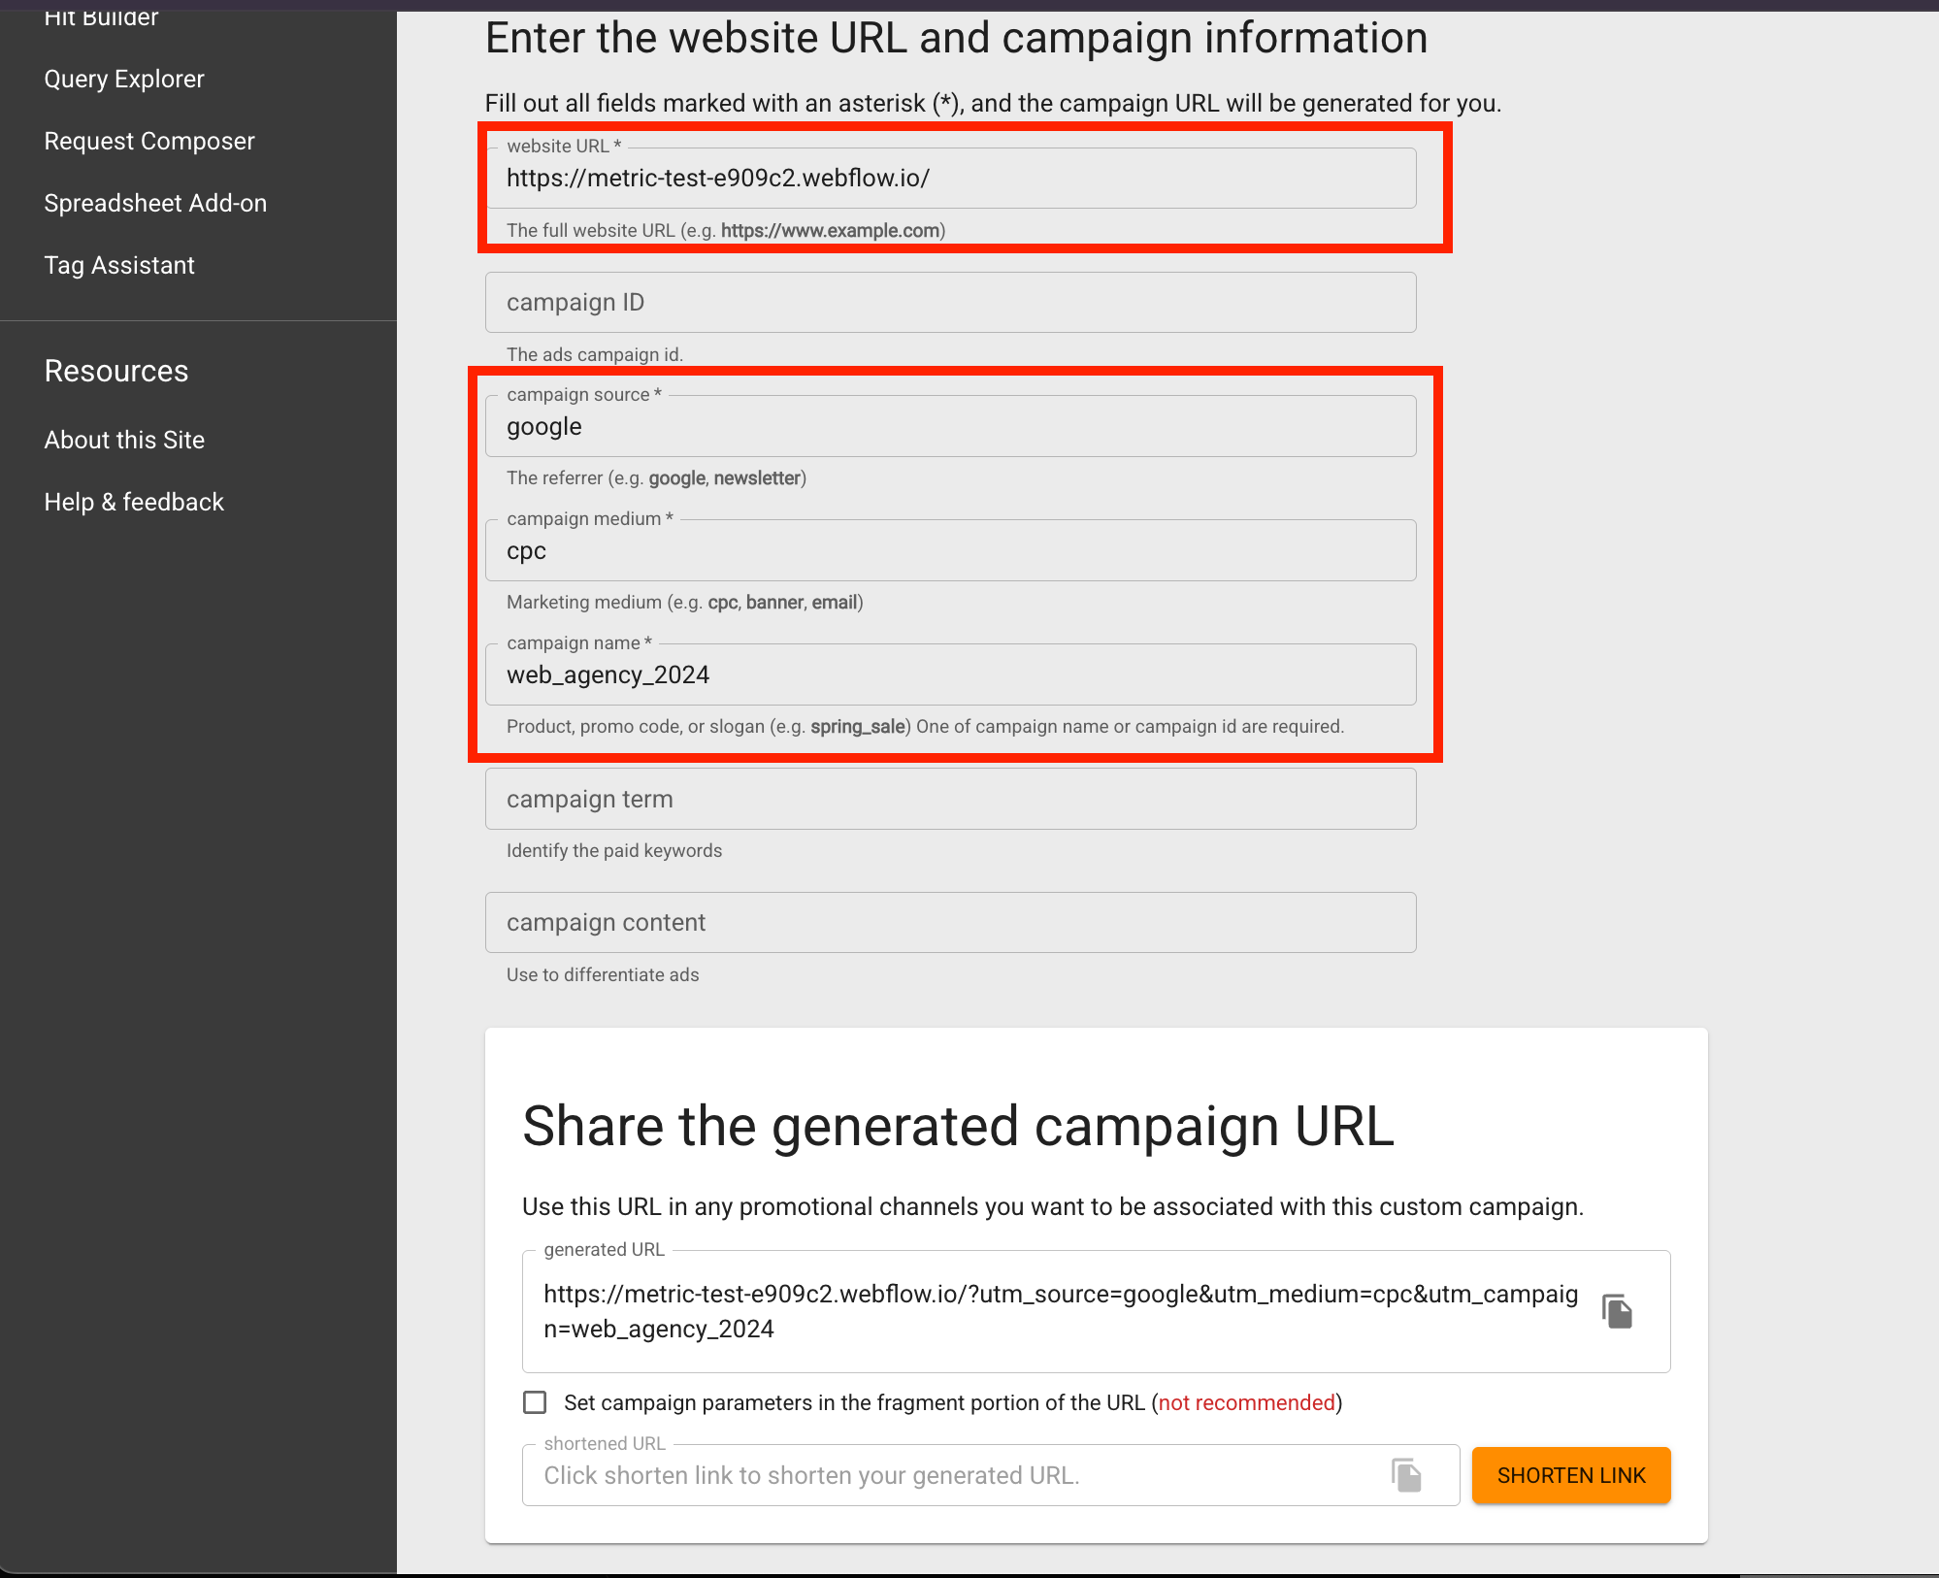Click 'Share the generated campaign URL' heading

pos(958,1127)
